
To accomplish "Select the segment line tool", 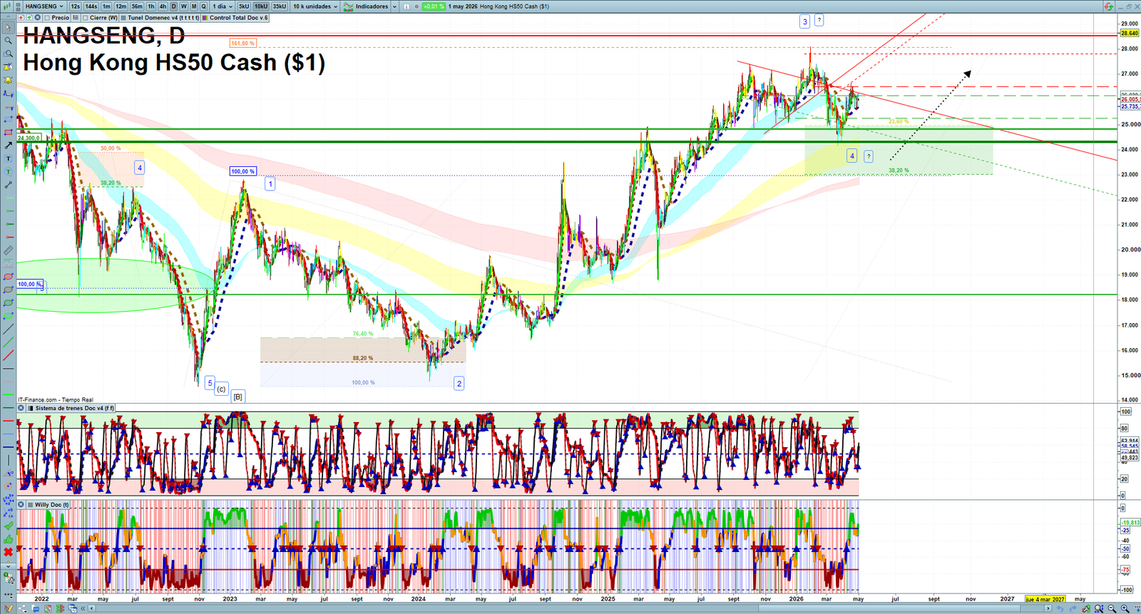I will click(9, 185).
